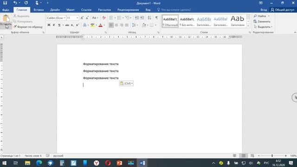Switch to the Макет tab
This screenshot has width=297, height=167.
coord(70,10)
